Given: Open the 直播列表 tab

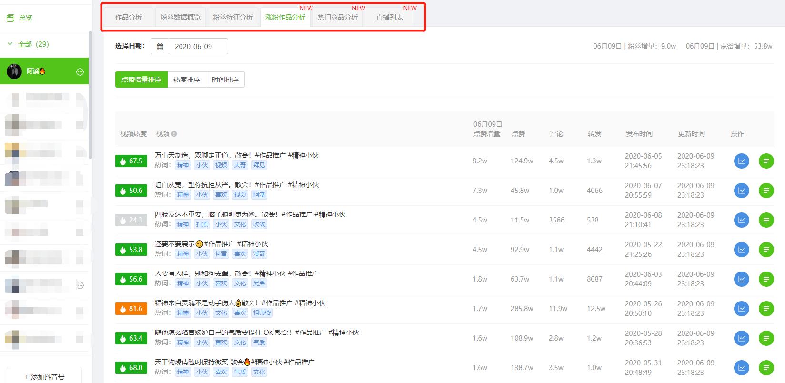Looking at the screenshot, I should (x=389, y=17).
